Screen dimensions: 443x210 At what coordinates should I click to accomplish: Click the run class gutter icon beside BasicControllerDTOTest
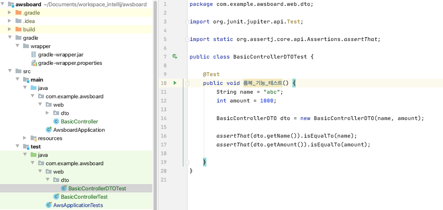coord(175,56)
